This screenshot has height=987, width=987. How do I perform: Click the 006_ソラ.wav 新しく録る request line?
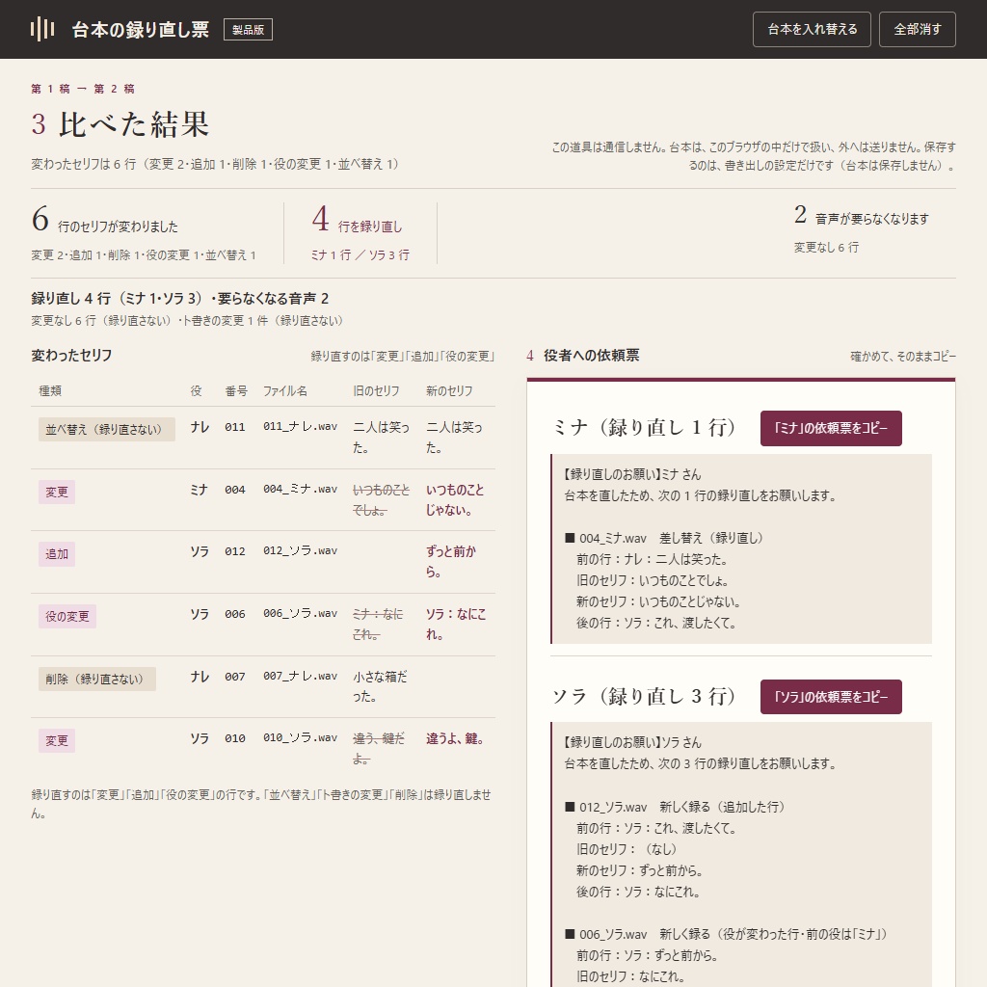726,934
